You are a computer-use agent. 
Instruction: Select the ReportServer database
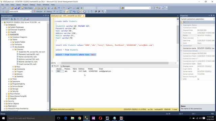coord(15,94)
